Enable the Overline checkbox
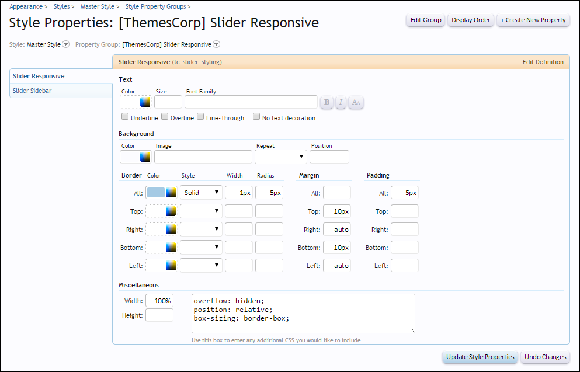This screenshot has height=372, width=580. click(x=165, y=117)
